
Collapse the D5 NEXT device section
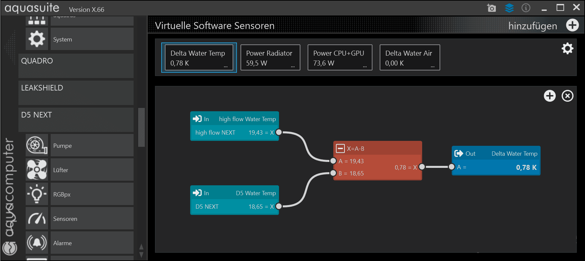(x=76, y=120)
